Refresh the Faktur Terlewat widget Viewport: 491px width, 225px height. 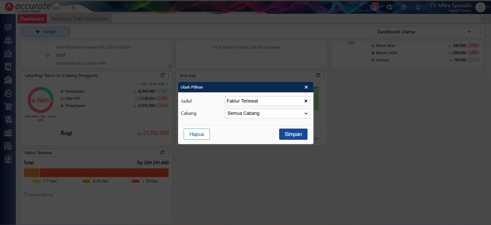tap(162, 152)
